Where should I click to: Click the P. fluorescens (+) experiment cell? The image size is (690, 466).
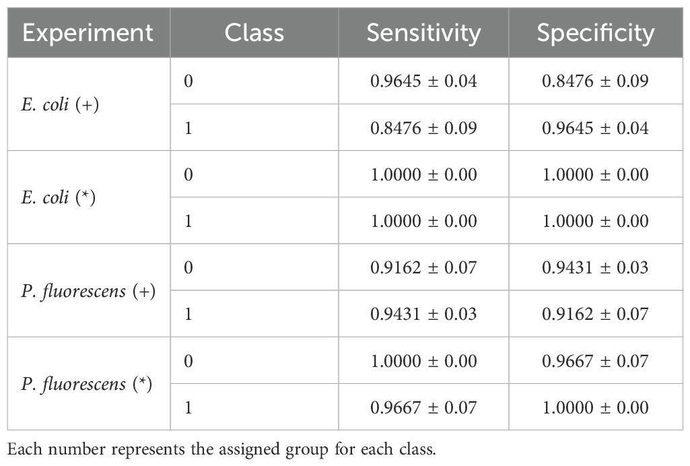coord(89,290)
